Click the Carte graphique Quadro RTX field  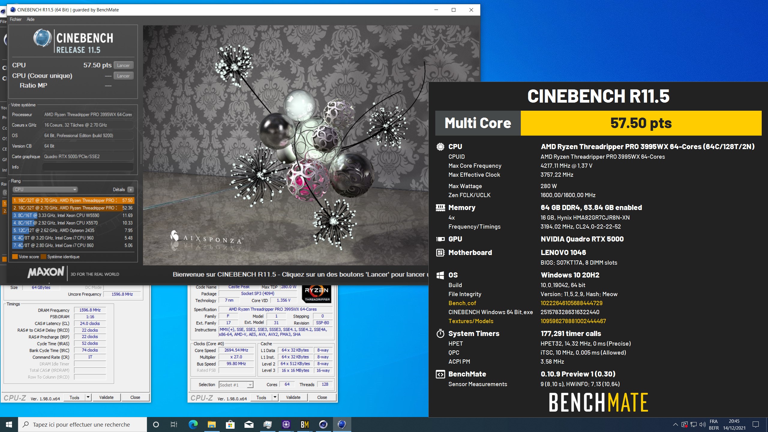click(x=88, y=157)
